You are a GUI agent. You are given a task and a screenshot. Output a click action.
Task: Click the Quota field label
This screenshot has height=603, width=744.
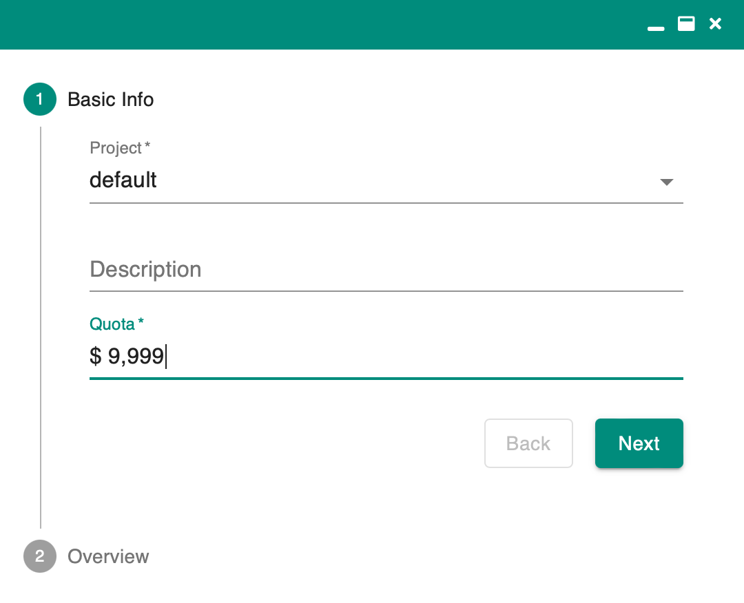click(116, 324)
